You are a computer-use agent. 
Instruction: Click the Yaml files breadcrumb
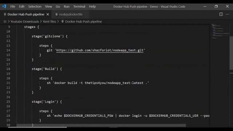[x=50, y=21]
